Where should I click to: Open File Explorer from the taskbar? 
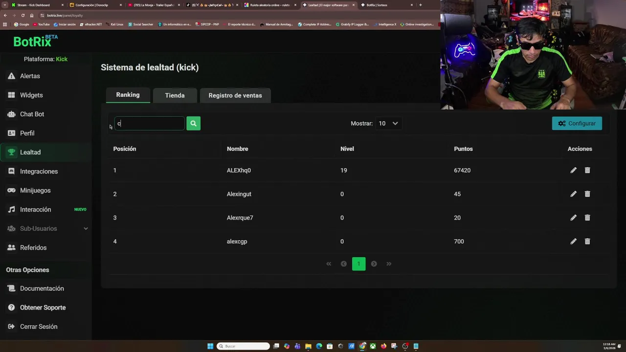coord(308,346)
